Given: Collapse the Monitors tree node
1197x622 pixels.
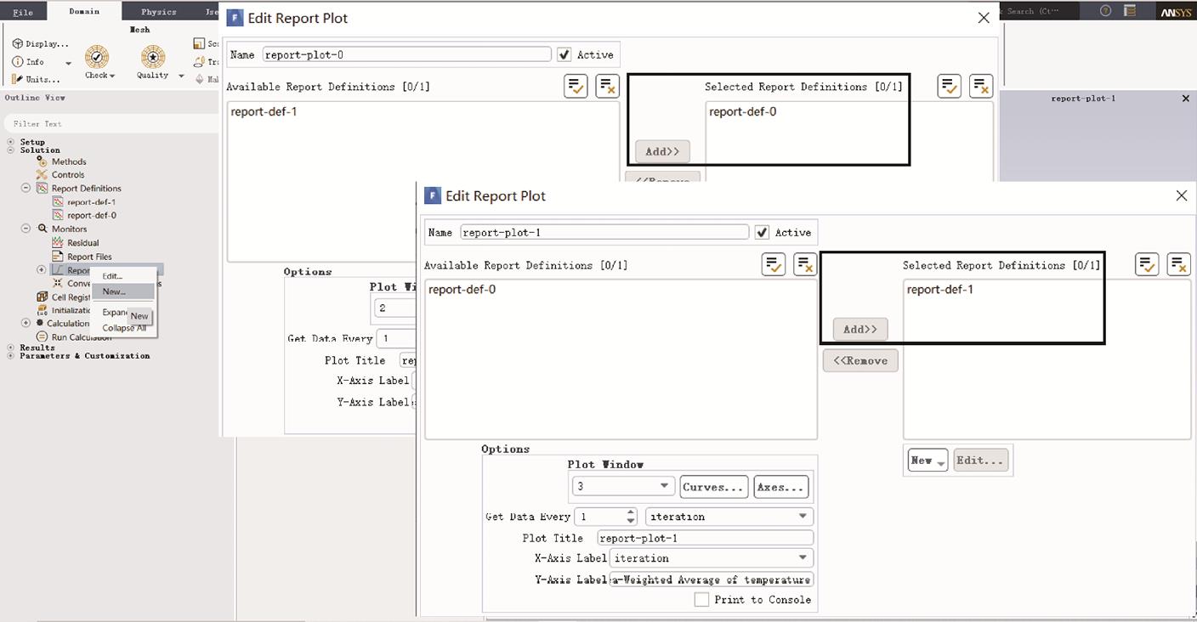Looking at the screenshot, I should pyautogui.click(x=26, y=229).
